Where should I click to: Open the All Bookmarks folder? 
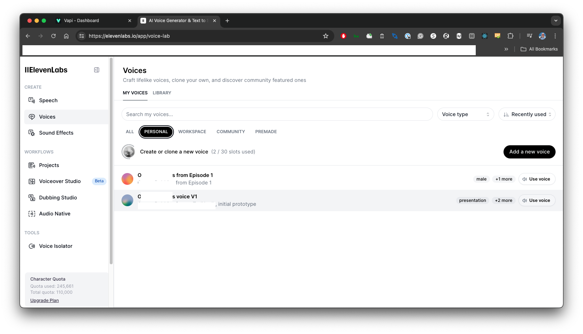point(539,49)
